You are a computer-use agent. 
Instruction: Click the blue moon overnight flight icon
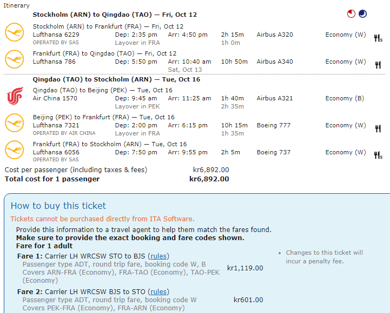coord(362,14)
